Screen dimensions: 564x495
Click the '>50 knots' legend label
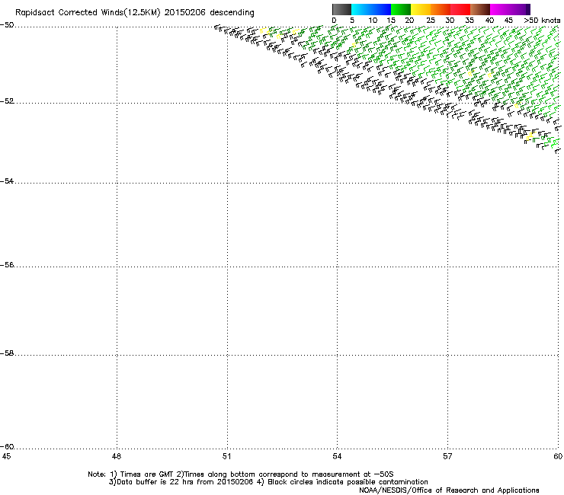pos(542,21)
